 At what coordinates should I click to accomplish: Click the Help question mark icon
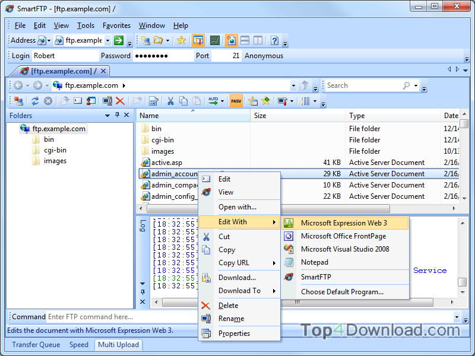(x=274, y=40)
